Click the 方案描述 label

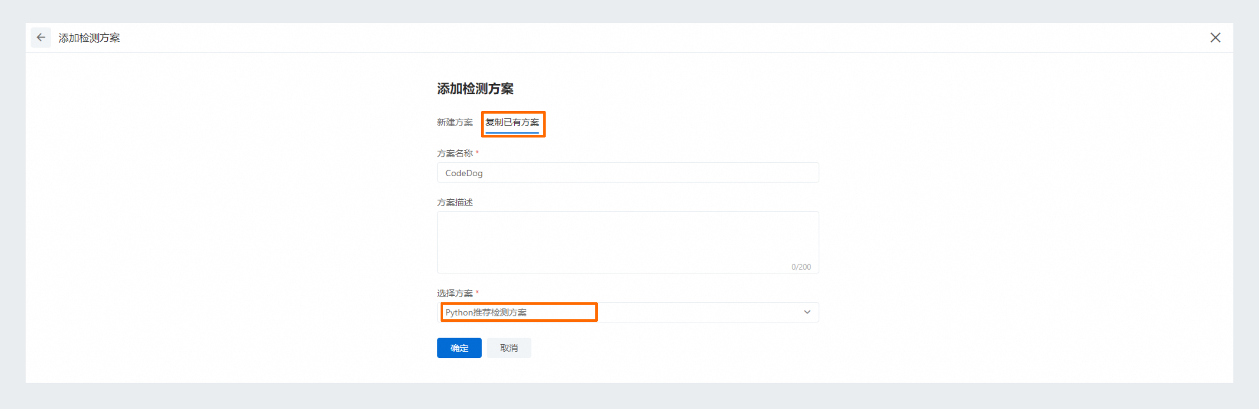coord(455,202)
